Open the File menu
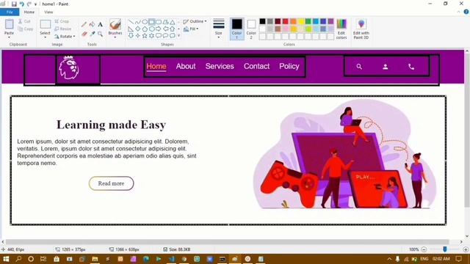Image resolution: width=470 pixels, height=264 pixels. 10,12
